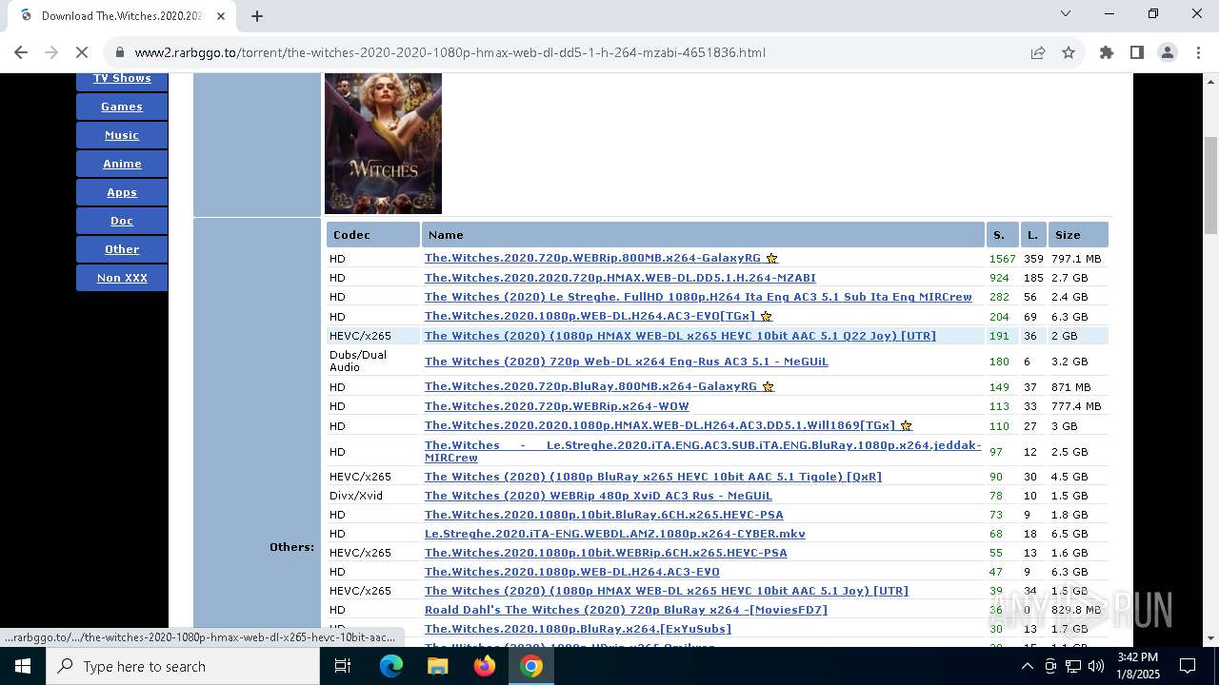The height and width of the screenshot is (685, 1219).
Task: Open network settings tray icon
Action: pyautogui.click(x=1073, y=666)
